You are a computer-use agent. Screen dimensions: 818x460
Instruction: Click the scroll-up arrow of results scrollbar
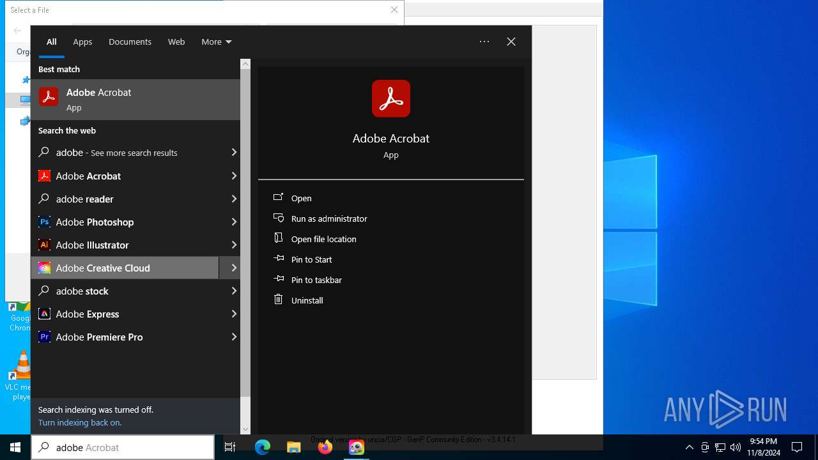(245, 64)
